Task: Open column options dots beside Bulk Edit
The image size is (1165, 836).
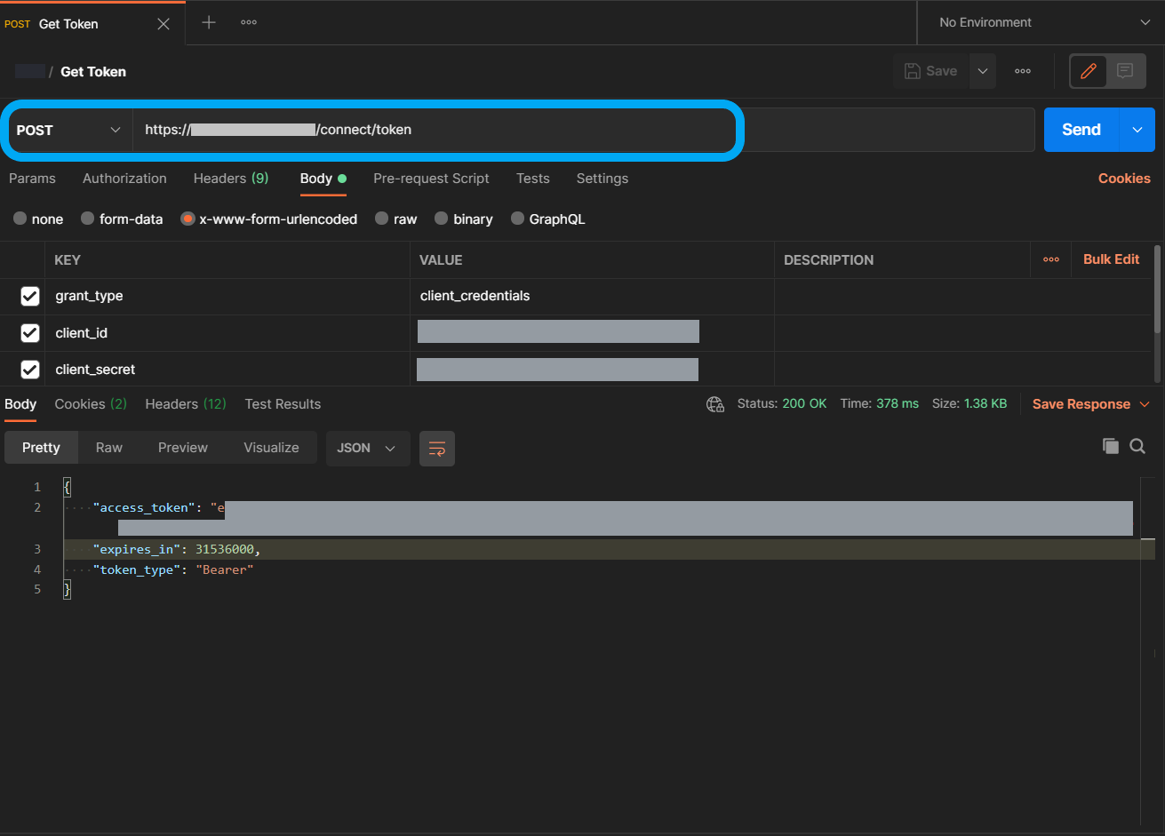Action: point(1051,259)
